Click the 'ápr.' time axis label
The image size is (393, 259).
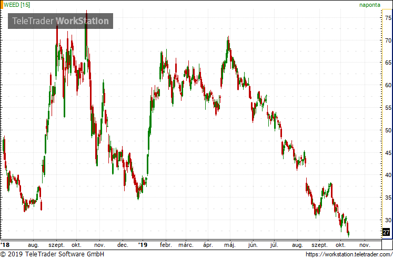tap(208, 245)
